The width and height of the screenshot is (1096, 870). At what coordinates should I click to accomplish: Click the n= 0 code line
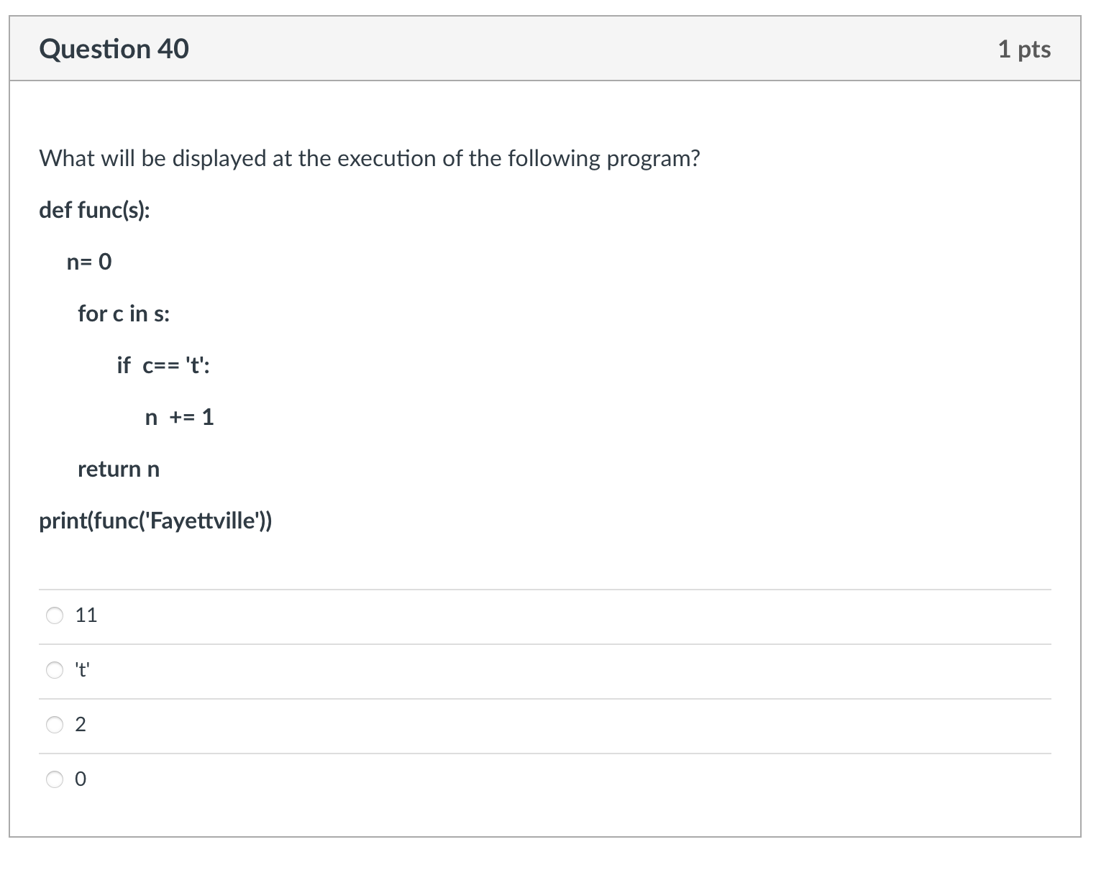(89, 262)
